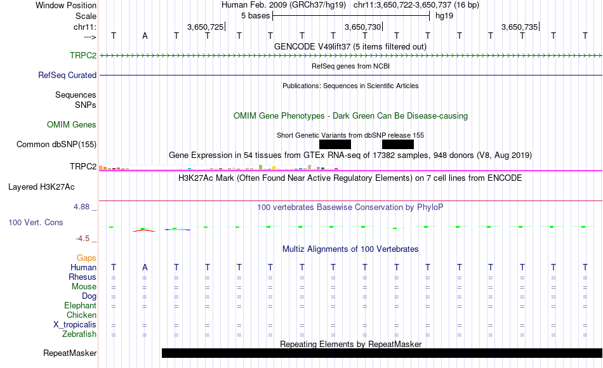Viewport: 603px width, 368px height.
Task: Click the 4.88 PhyloP upper scale value
Action: click(x=81, y=206)
